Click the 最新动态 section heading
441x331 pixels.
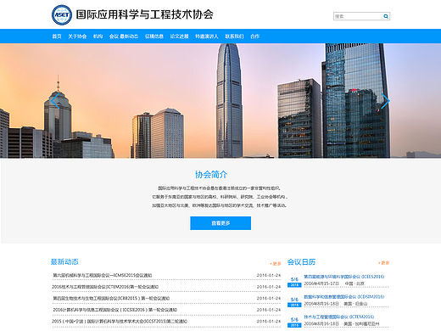tap(64, 261)
